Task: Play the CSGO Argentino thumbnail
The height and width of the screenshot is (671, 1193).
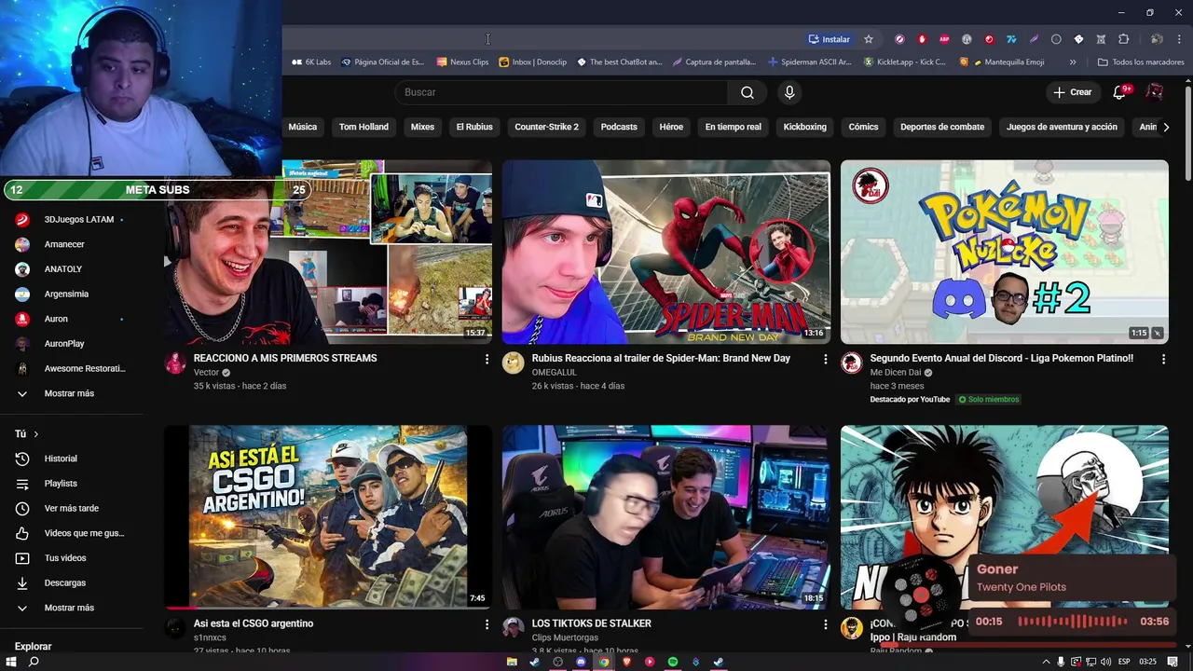Action: click(328, 517)
